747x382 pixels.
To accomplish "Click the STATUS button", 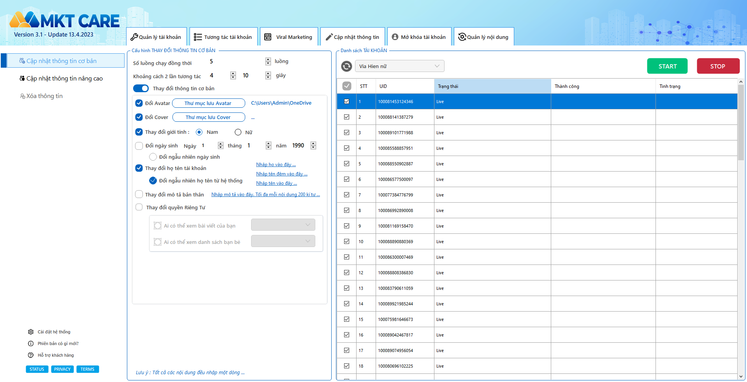I will tap(37, 369).
